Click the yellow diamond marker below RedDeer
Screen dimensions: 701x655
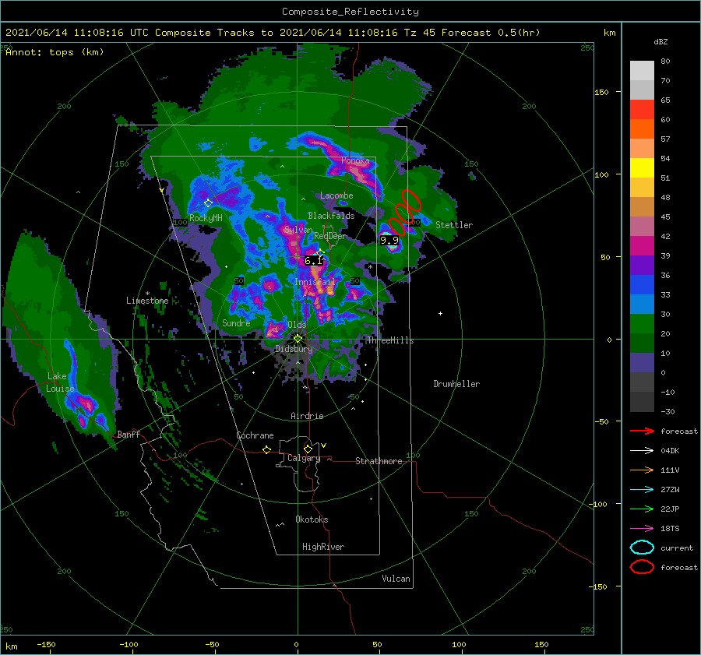coord(320,253)
